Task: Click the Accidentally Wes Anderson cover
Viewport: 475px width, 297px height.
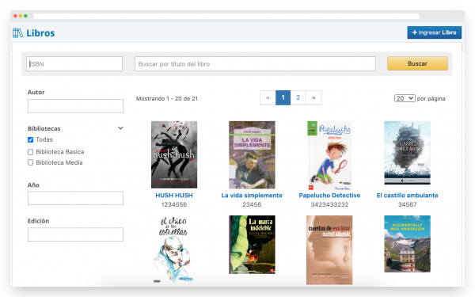Action: pos(408,244)
